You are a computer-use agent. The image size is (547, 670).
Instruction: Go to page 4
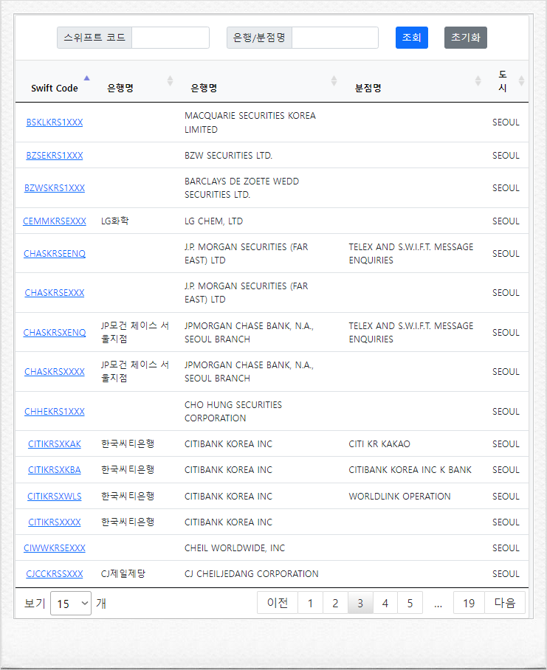coord(385,603)
